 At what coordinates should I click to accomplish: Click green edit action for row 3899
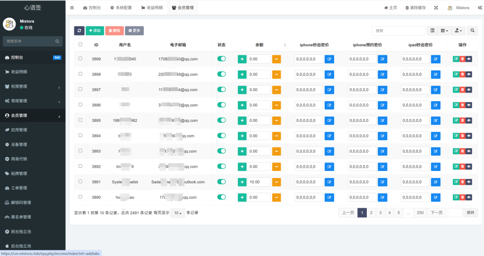(x=456, y=59)
